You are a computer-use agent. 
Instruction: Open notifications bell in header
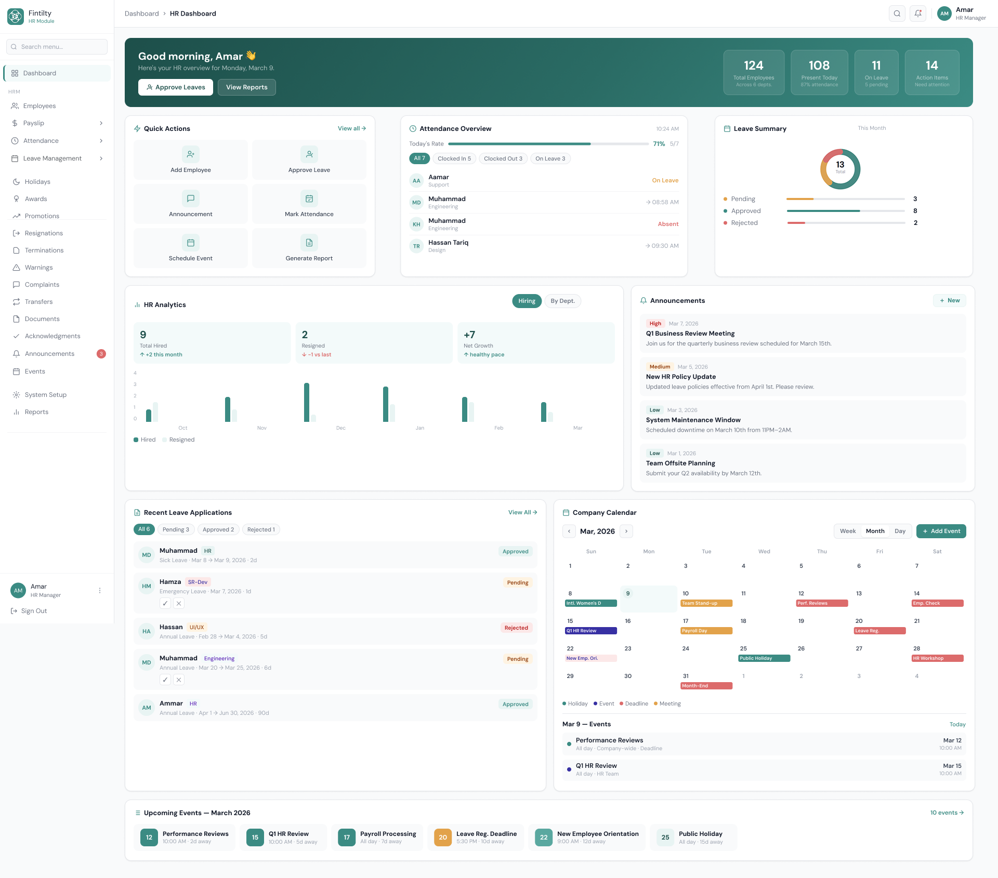918,14
